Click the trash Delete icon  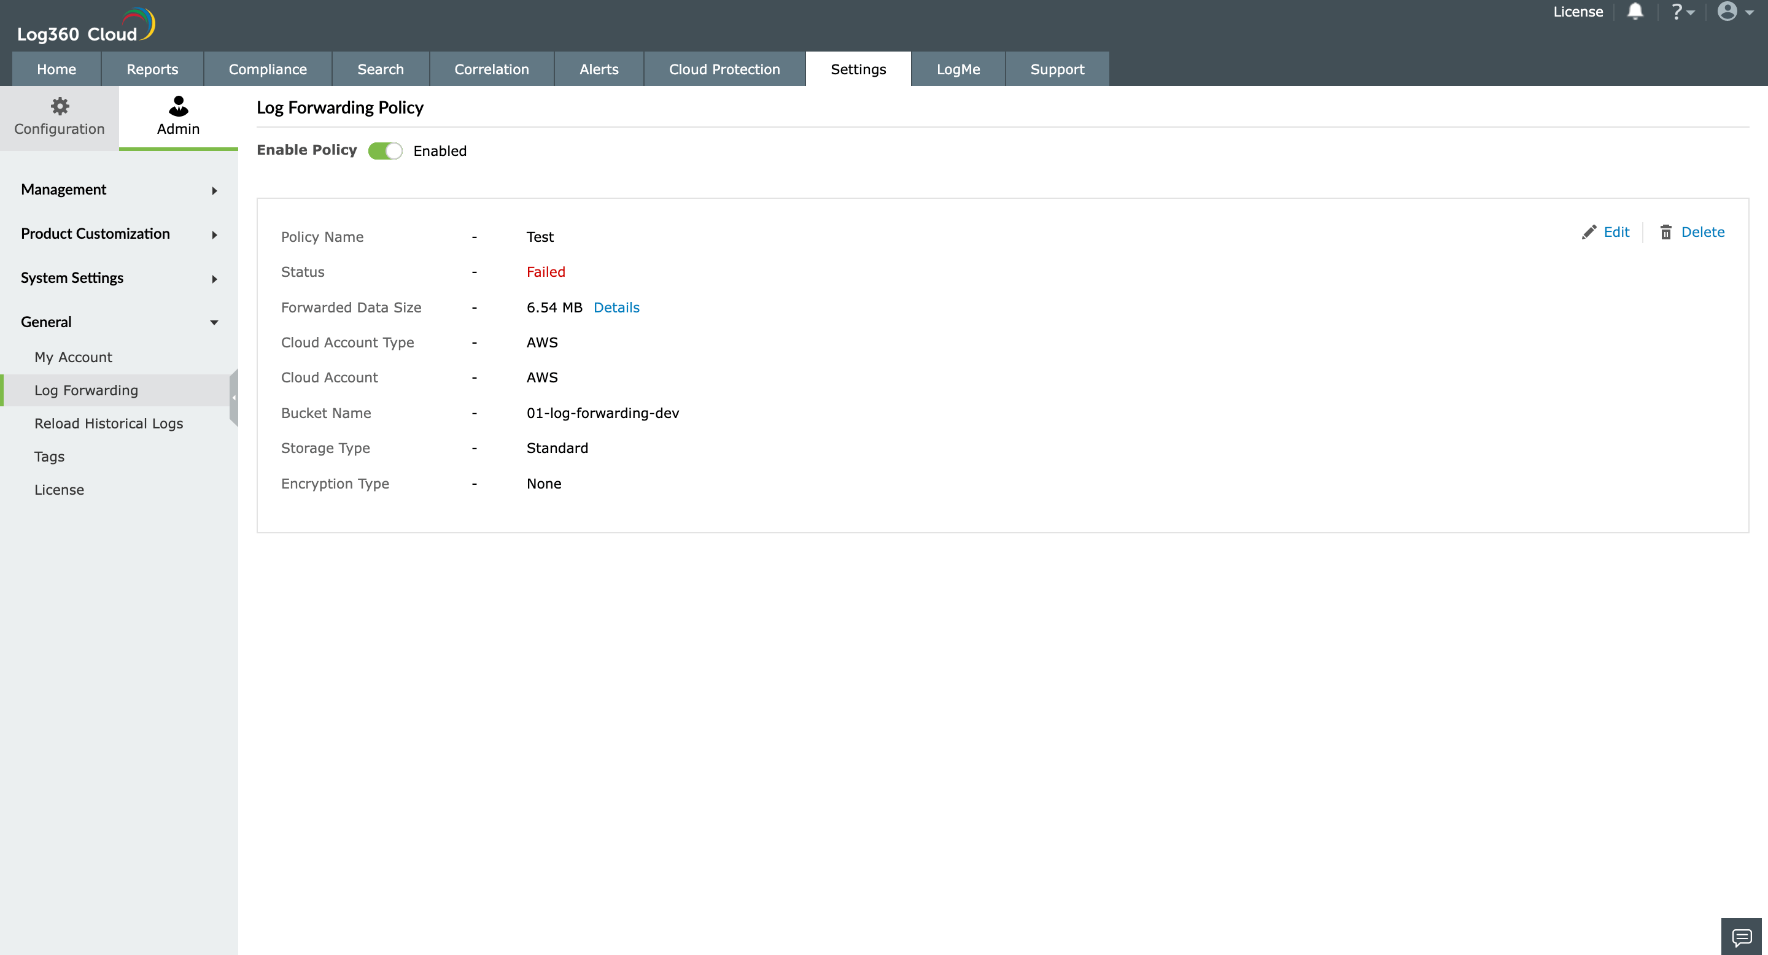click(1665, 233)
